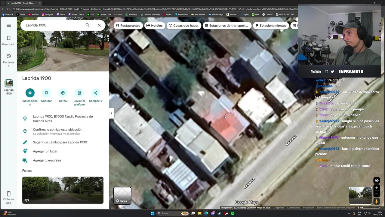Open the Mercadolibre bookmark
385x217 pixels.
(x=199, y=14)
